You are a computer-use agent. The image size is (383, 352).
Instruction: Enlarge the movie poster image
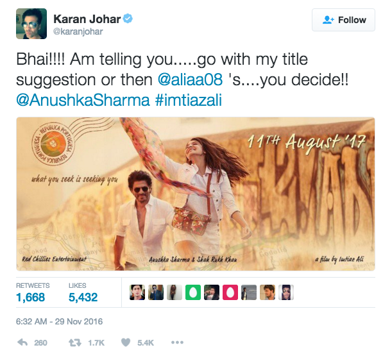(x=196, y=194)
